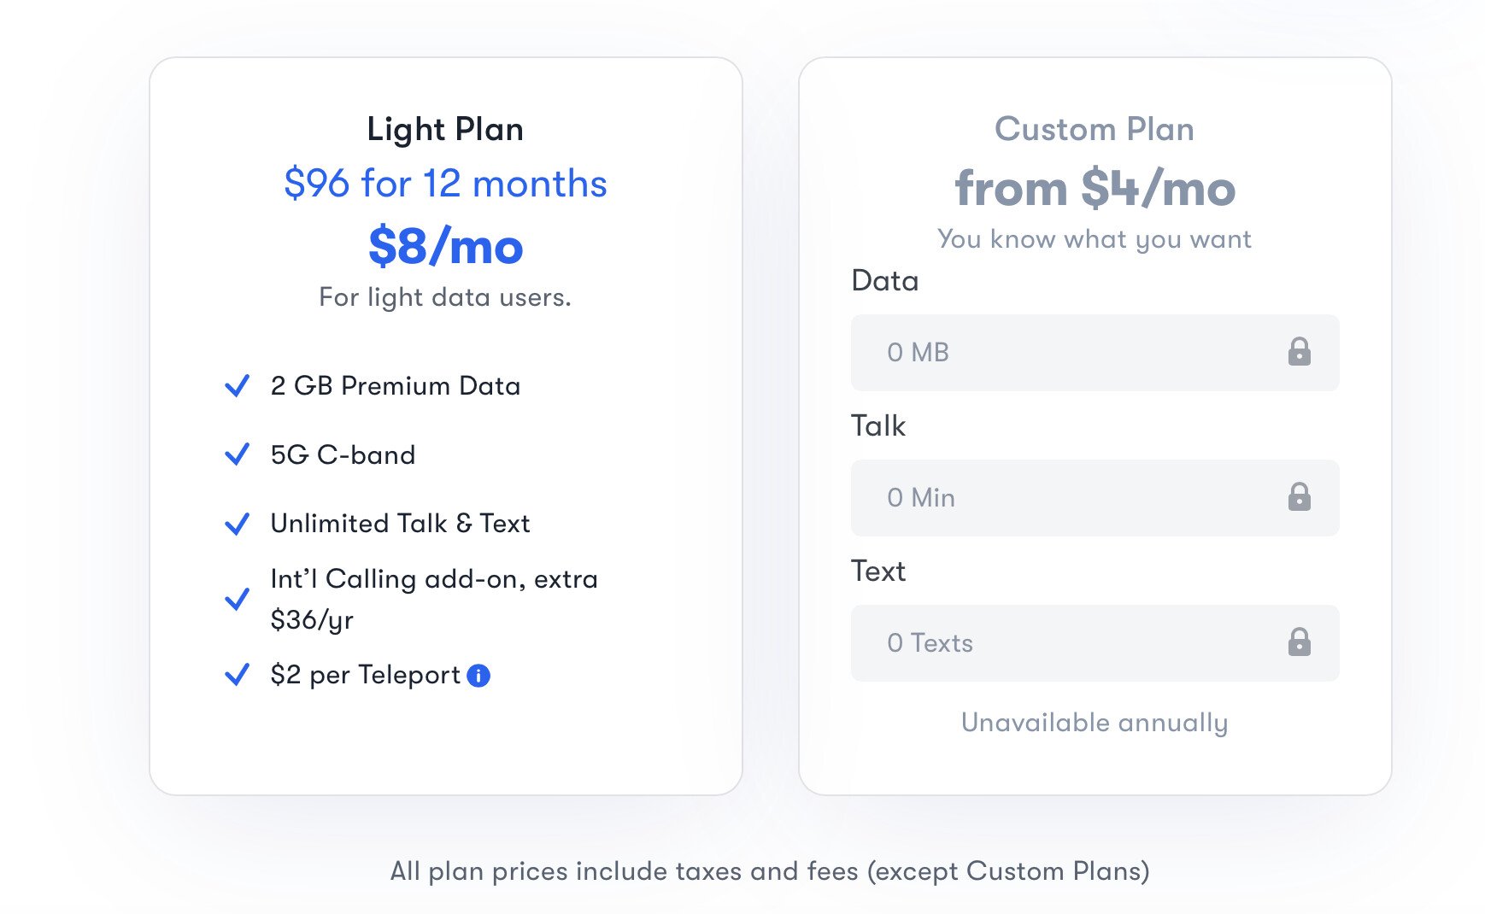Click the $96 for 12 months text

click(x=445, y=184)
